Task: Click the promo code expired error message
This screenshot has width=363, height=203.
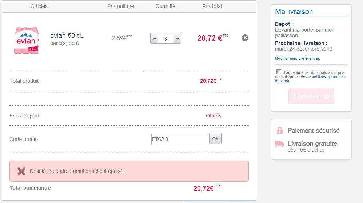Action: pos(76,171)
